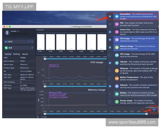
Task: Uncheck the ScreenShot checkbox
Action: (110, 16)
